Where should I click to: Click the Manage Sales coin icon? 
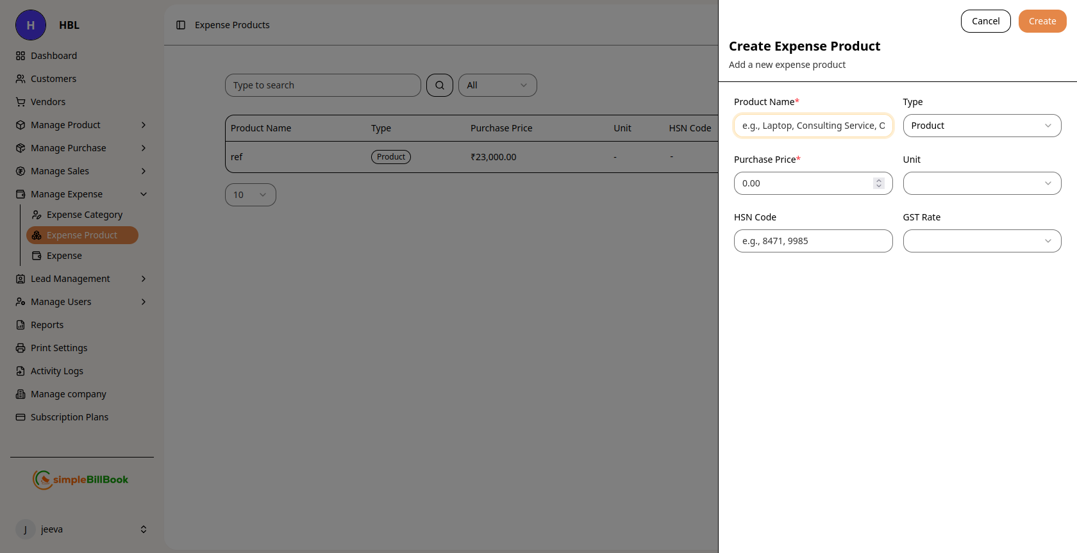(21, 171)
